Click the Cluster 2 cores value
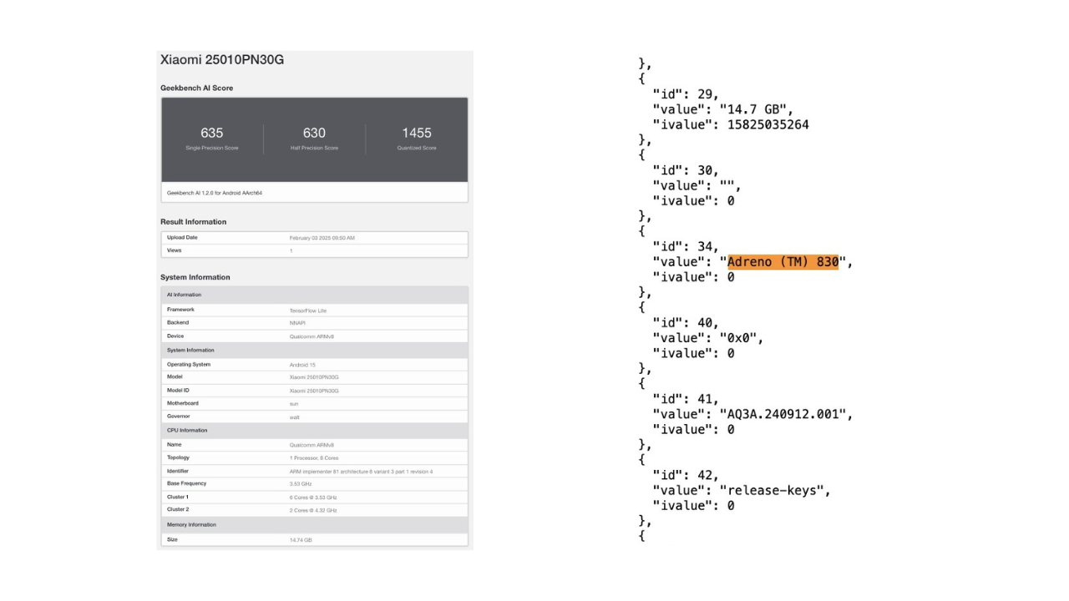The height and width of the screenshot is (601, 1069). 313,510
